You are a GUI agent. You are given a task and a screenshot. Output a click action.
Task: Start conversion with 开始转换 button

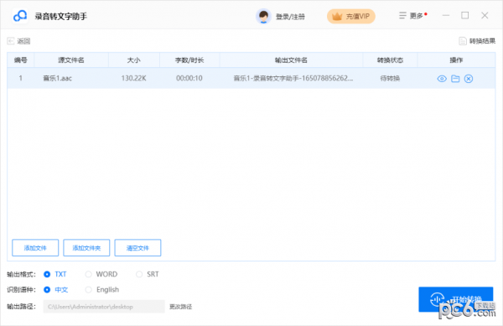click(455, 299)
